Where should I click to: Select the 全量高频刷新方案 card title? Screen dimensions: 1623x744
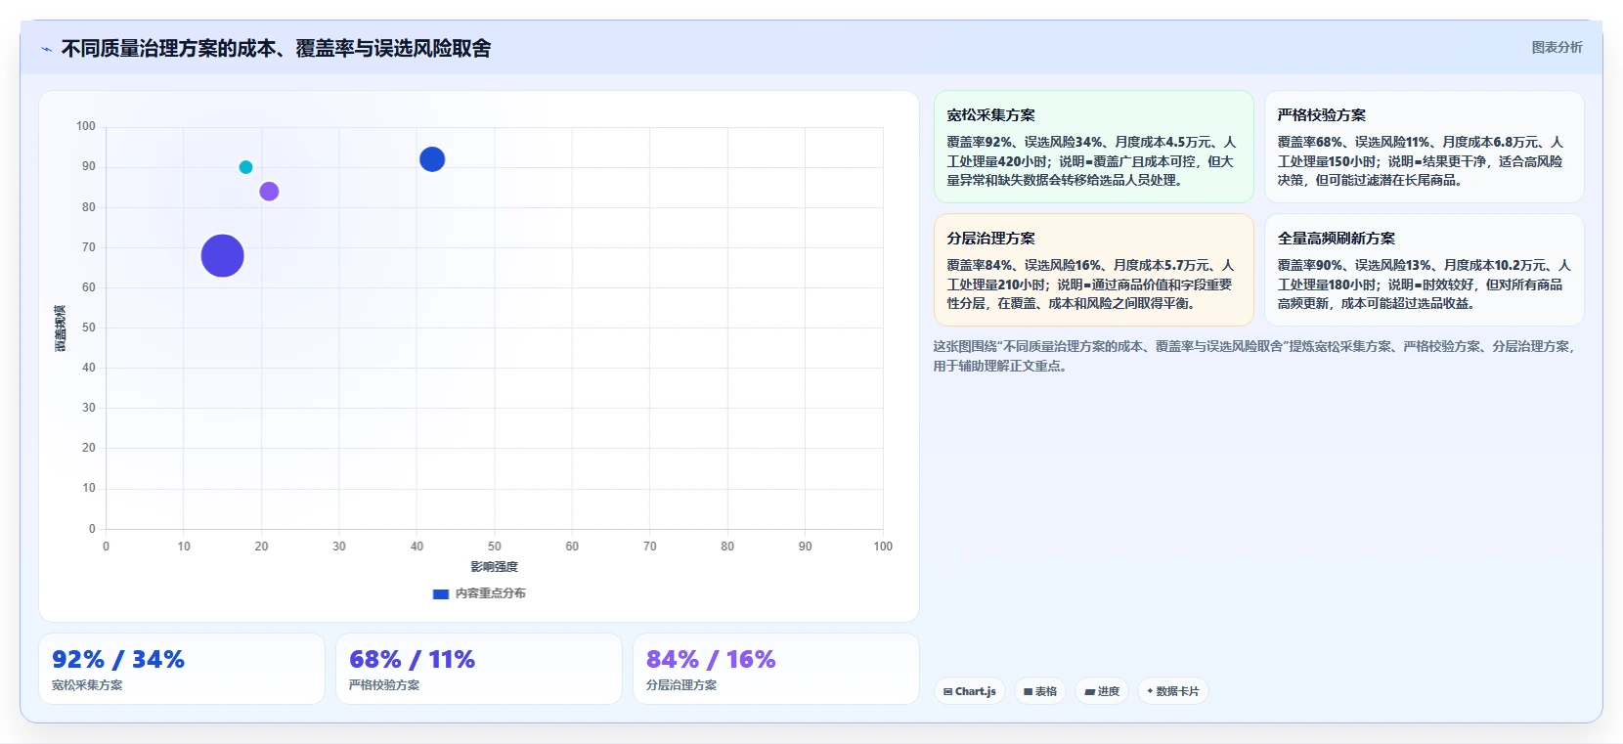click(1336, 239)
